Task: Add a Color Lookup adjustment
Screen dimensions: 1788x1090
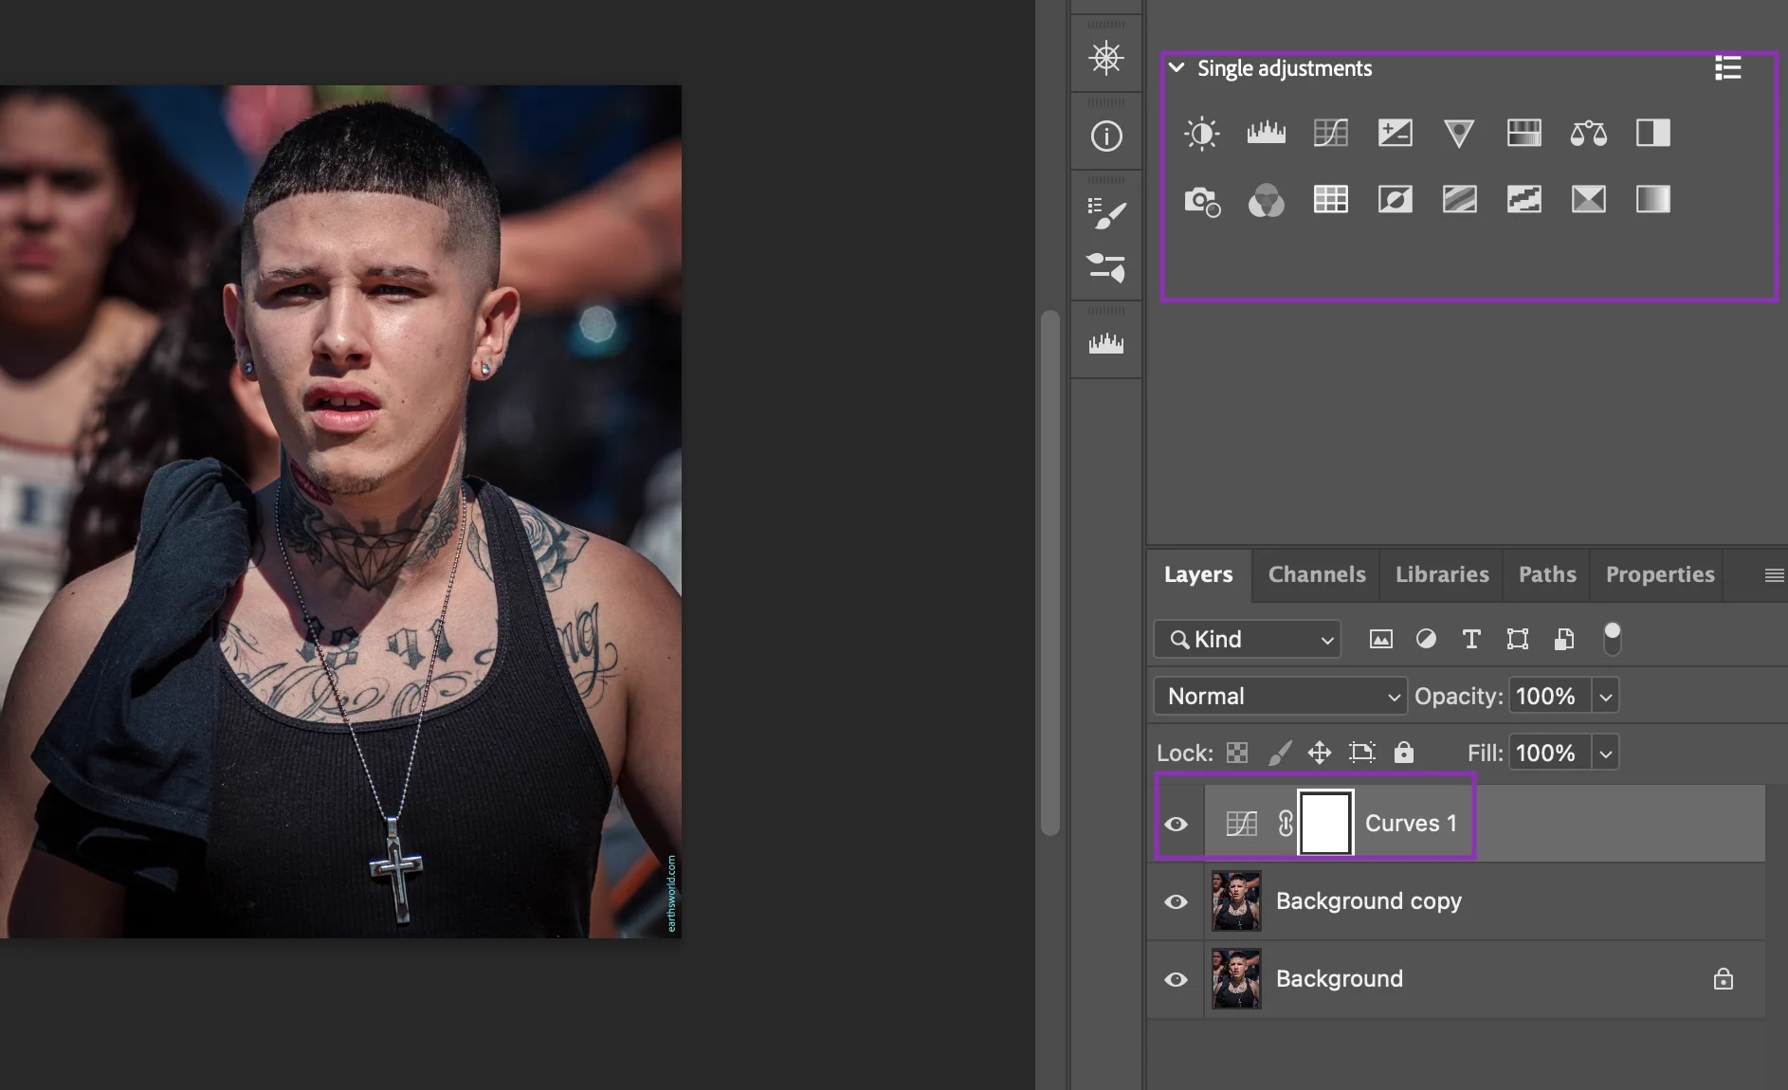Action: click(1330, 200)
